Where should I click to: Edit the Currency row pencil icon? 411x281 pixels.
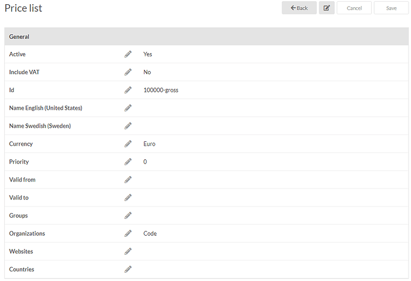[128, 144]
